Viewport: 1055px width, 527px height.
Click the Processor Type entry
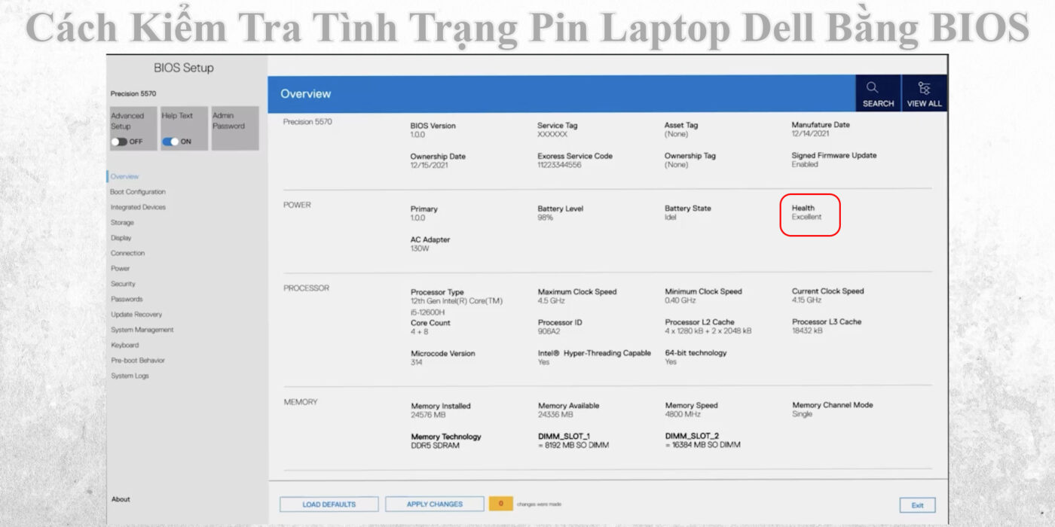456,302
